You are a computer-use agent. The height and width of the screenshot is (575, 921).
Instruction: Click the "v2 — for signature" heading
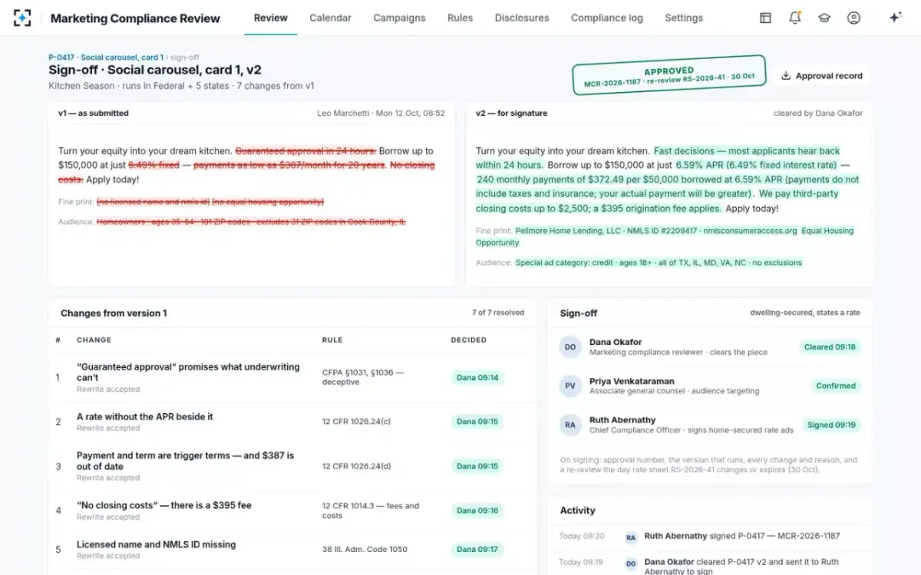pos(511,113)
